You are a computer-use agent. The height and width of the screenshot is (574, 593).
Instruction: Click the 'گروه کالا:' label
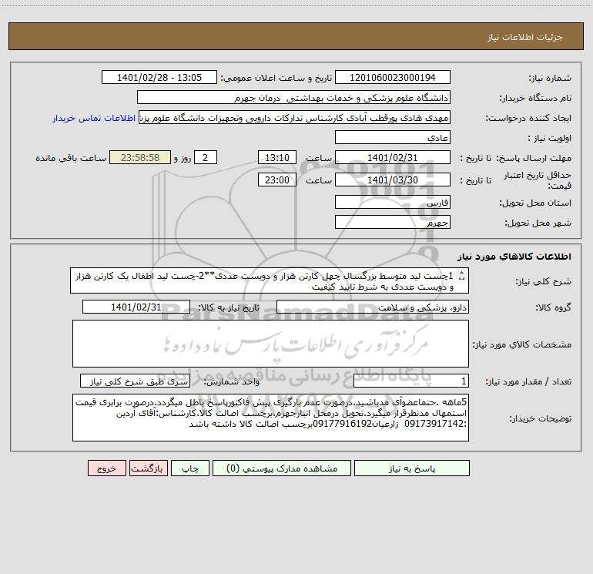tap(554, 307)
